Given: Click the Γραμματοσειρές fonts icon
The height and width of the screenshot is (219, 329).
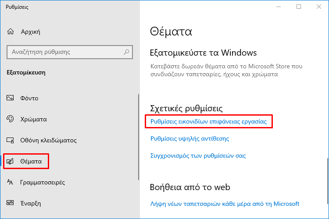Looking at the screenshot, I should click(x=10, y=182).
